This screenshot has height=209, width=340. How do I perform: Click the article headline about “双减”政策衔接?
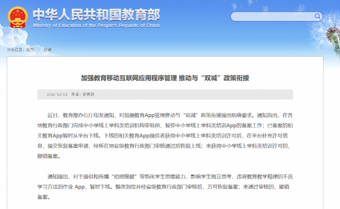(165, 78)
